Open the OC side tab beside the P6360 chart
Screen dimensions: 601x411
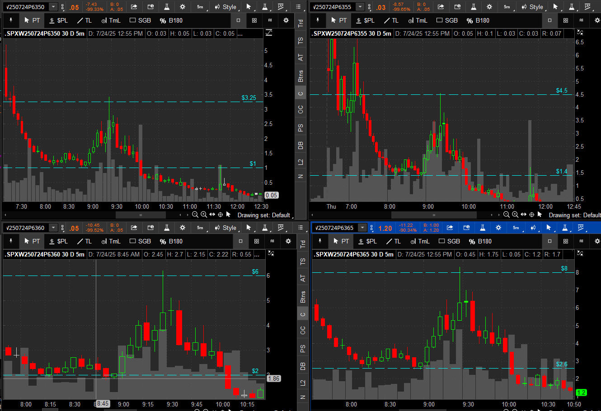coord(303,331)
